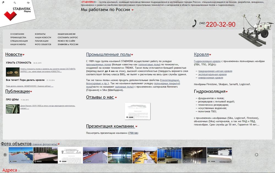Click the Все течет! Пора делать кровлю title
Screen dimensions: 275x173
click(x=25, y=80)
